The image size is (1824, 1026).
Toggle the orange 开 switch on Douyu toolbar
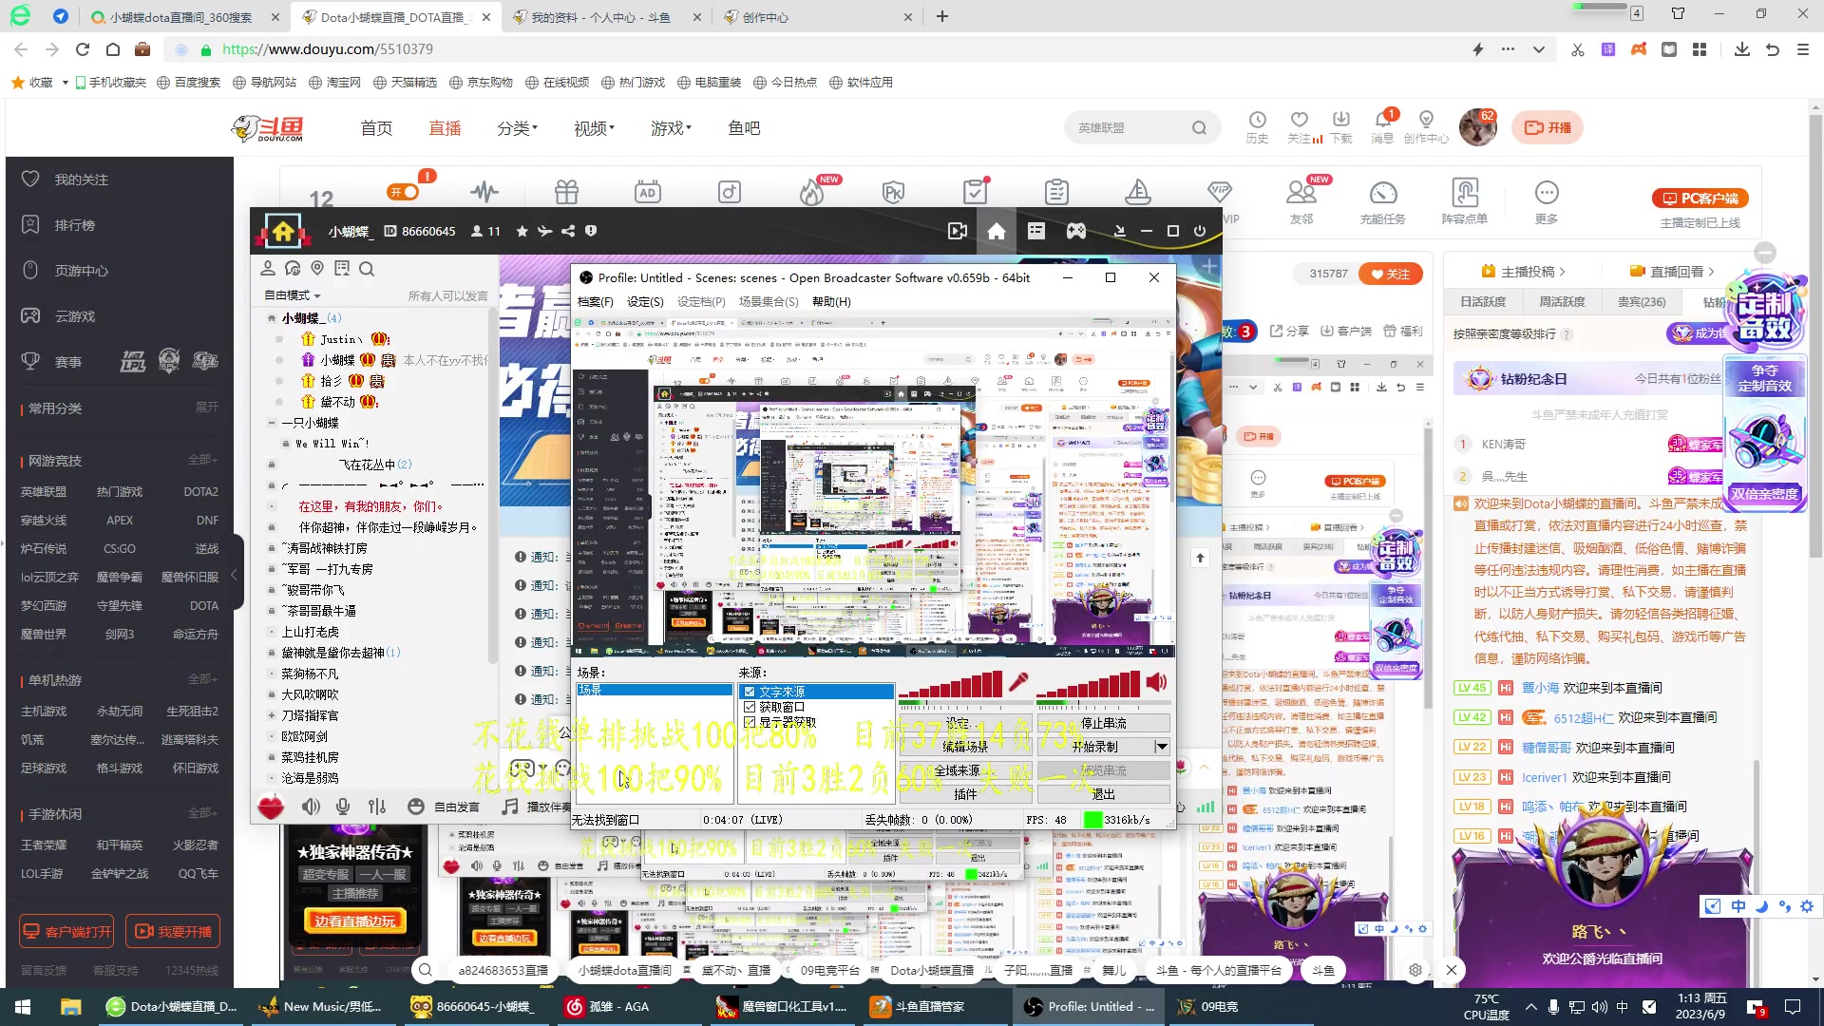tap(404, 192)
